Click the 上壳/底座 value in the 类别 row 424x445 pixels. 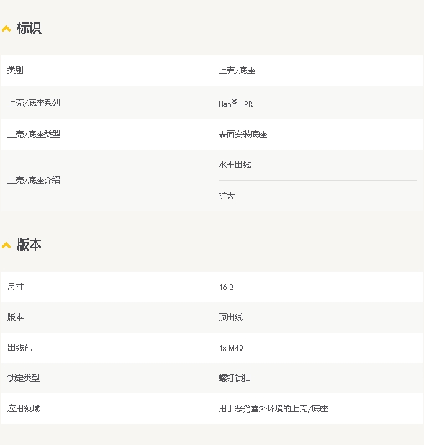tap(237, 71)
